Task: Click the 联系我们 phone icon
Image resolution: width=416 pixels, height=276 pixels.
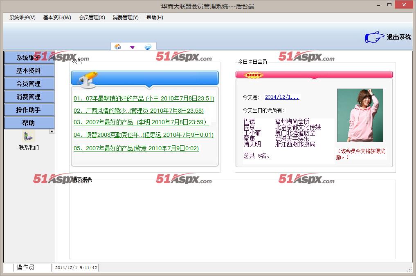Action: 29,136
